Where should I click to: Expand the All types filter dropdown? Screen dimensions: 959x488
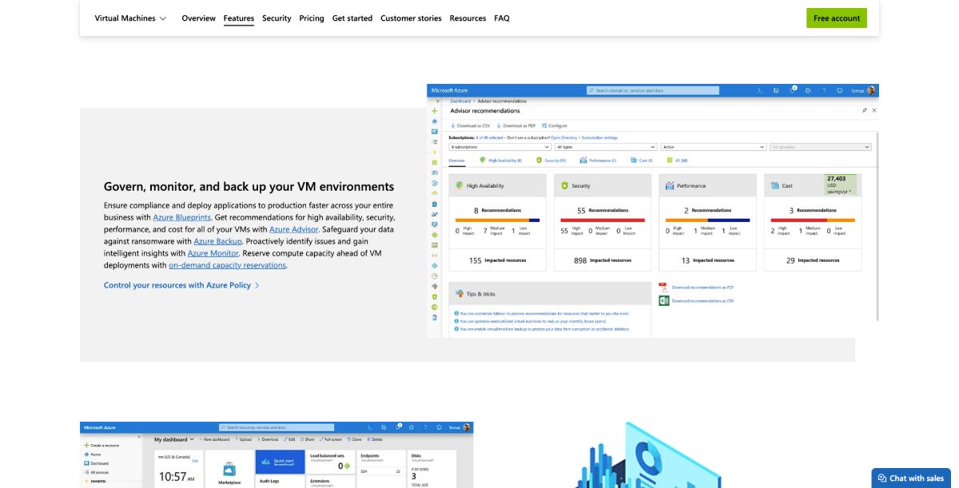(x=606, y=147)
